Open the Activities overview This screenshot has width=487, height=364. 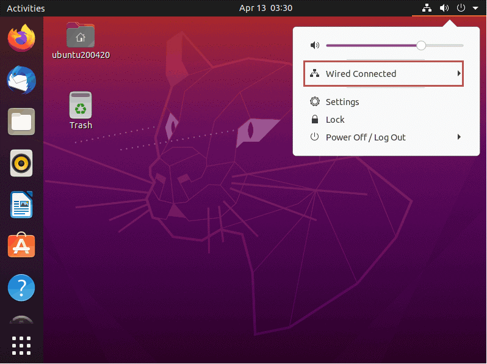coord(26,9)
